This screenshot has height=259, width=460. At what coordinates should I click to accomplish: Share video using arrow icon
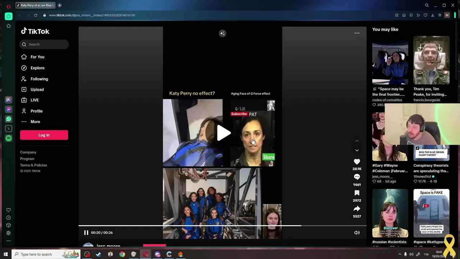click(357, 209)
